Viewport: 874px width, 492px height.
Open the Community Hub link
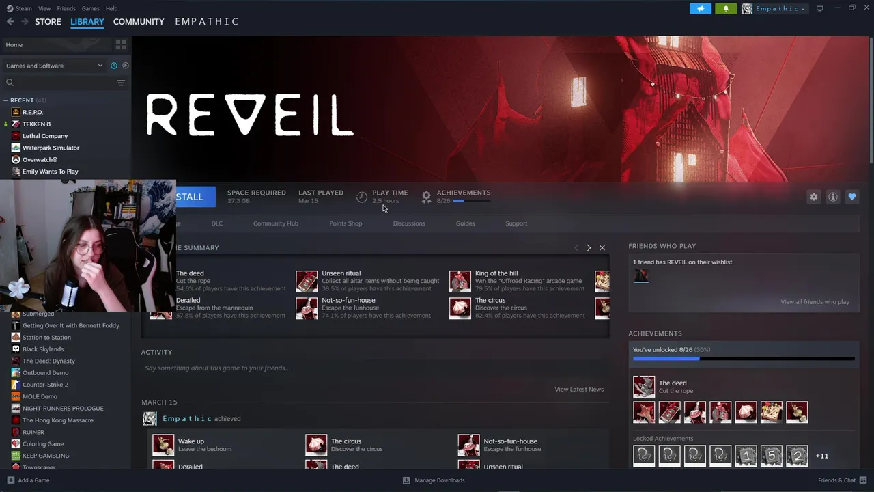(276, 223)
